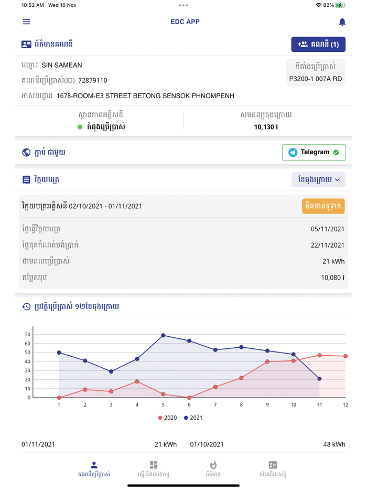The image size is (367, 490).
Task: Tap the account info card icon
Action: tap(26, 45)
